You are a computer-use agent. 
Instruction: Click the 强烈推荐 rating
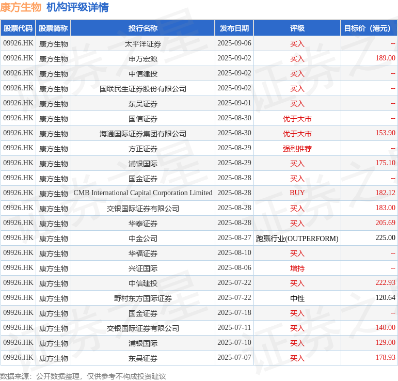[x=297, y=149]
